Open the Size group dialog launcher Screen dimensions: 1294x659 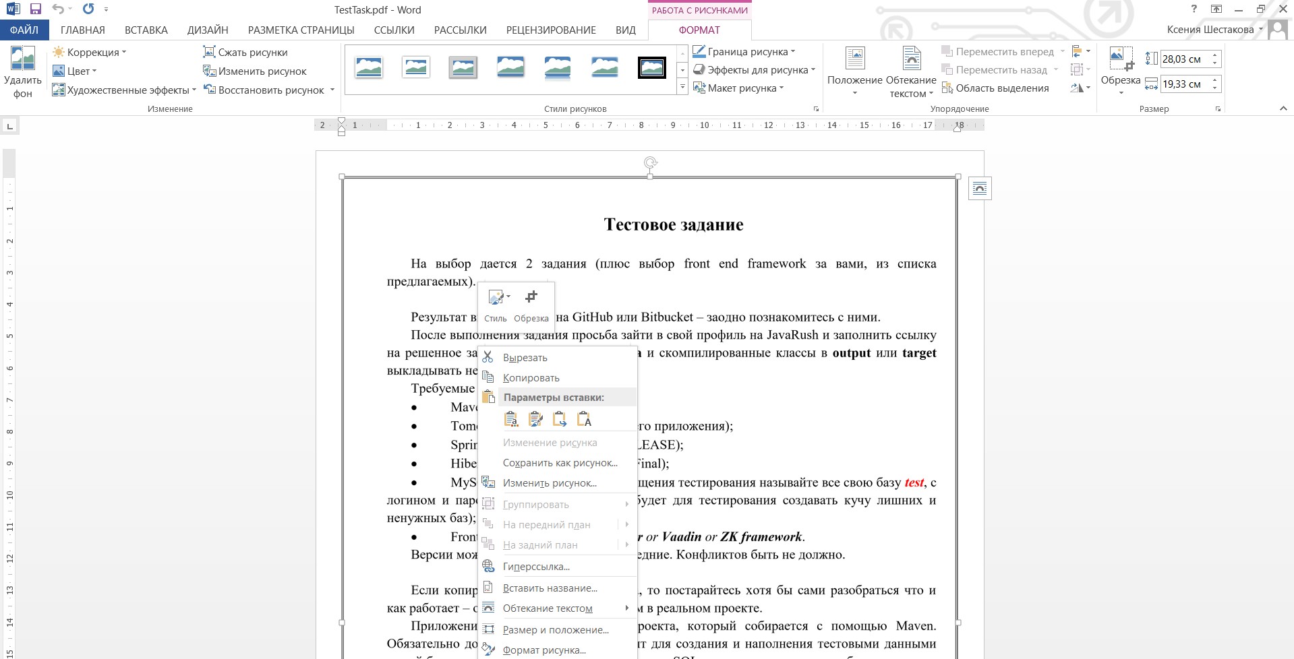1218,108
